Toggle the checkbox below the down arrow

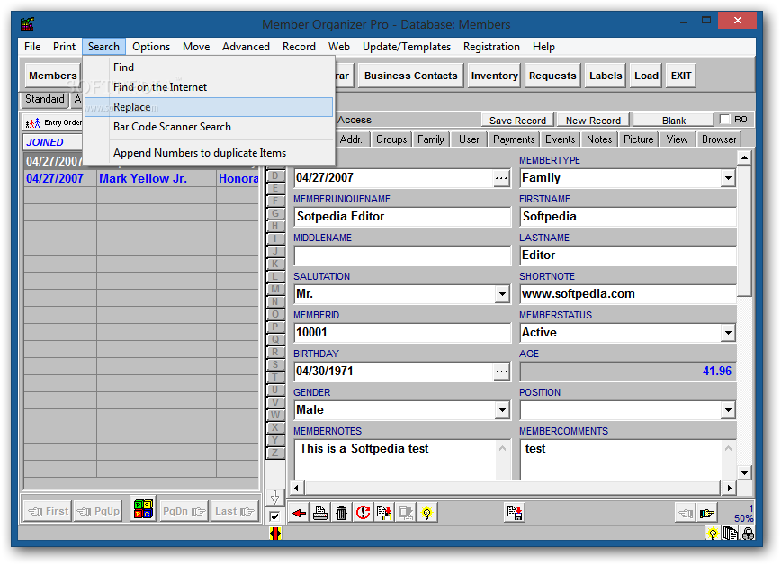pos(274,516)
